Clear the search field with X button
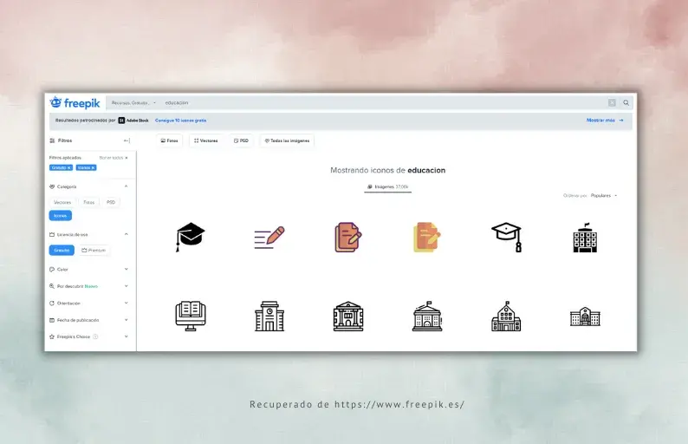 (612, 103)
